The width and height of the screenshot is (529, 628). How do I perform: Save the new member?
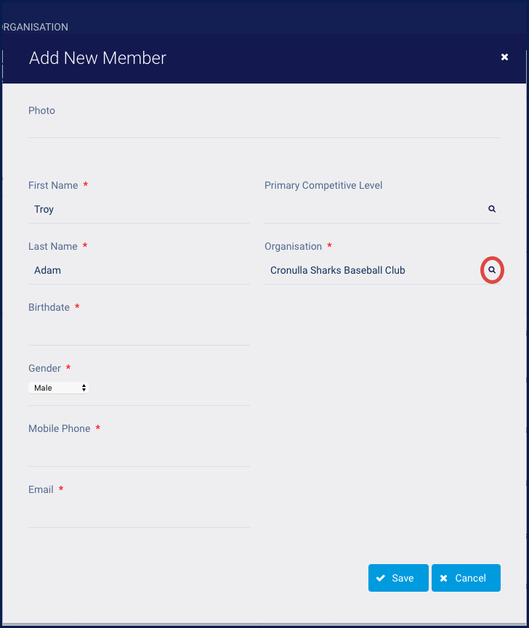pos(397,578)
